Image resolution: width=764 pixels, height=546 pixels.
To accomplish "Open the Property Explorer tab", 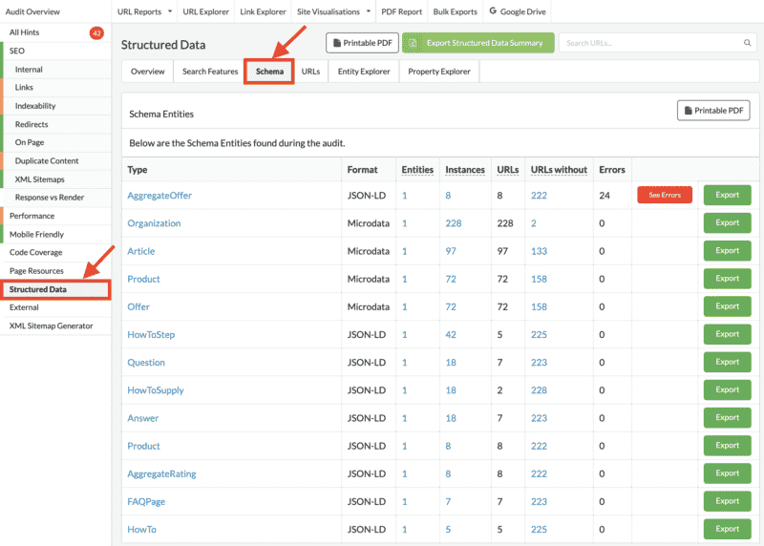I will tap(439, 72).
